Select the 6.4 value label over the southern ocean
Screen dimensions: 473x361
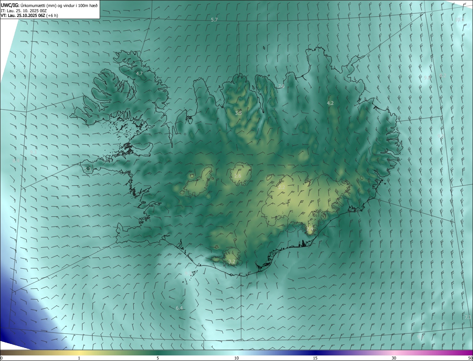coord(179,308)
